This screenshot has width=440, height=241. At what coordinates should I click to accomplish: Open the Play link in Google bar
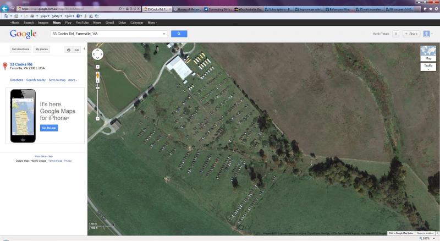coord(68,23)
